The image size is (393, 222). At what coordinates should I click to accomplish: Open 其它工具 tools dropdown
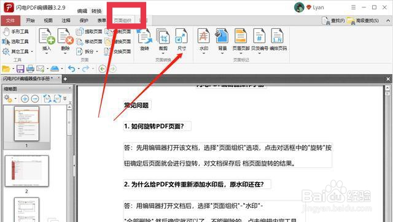(18, 52)
